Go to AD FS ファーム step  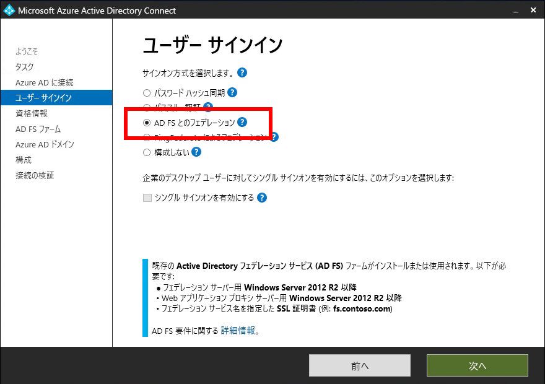point(38,129)
